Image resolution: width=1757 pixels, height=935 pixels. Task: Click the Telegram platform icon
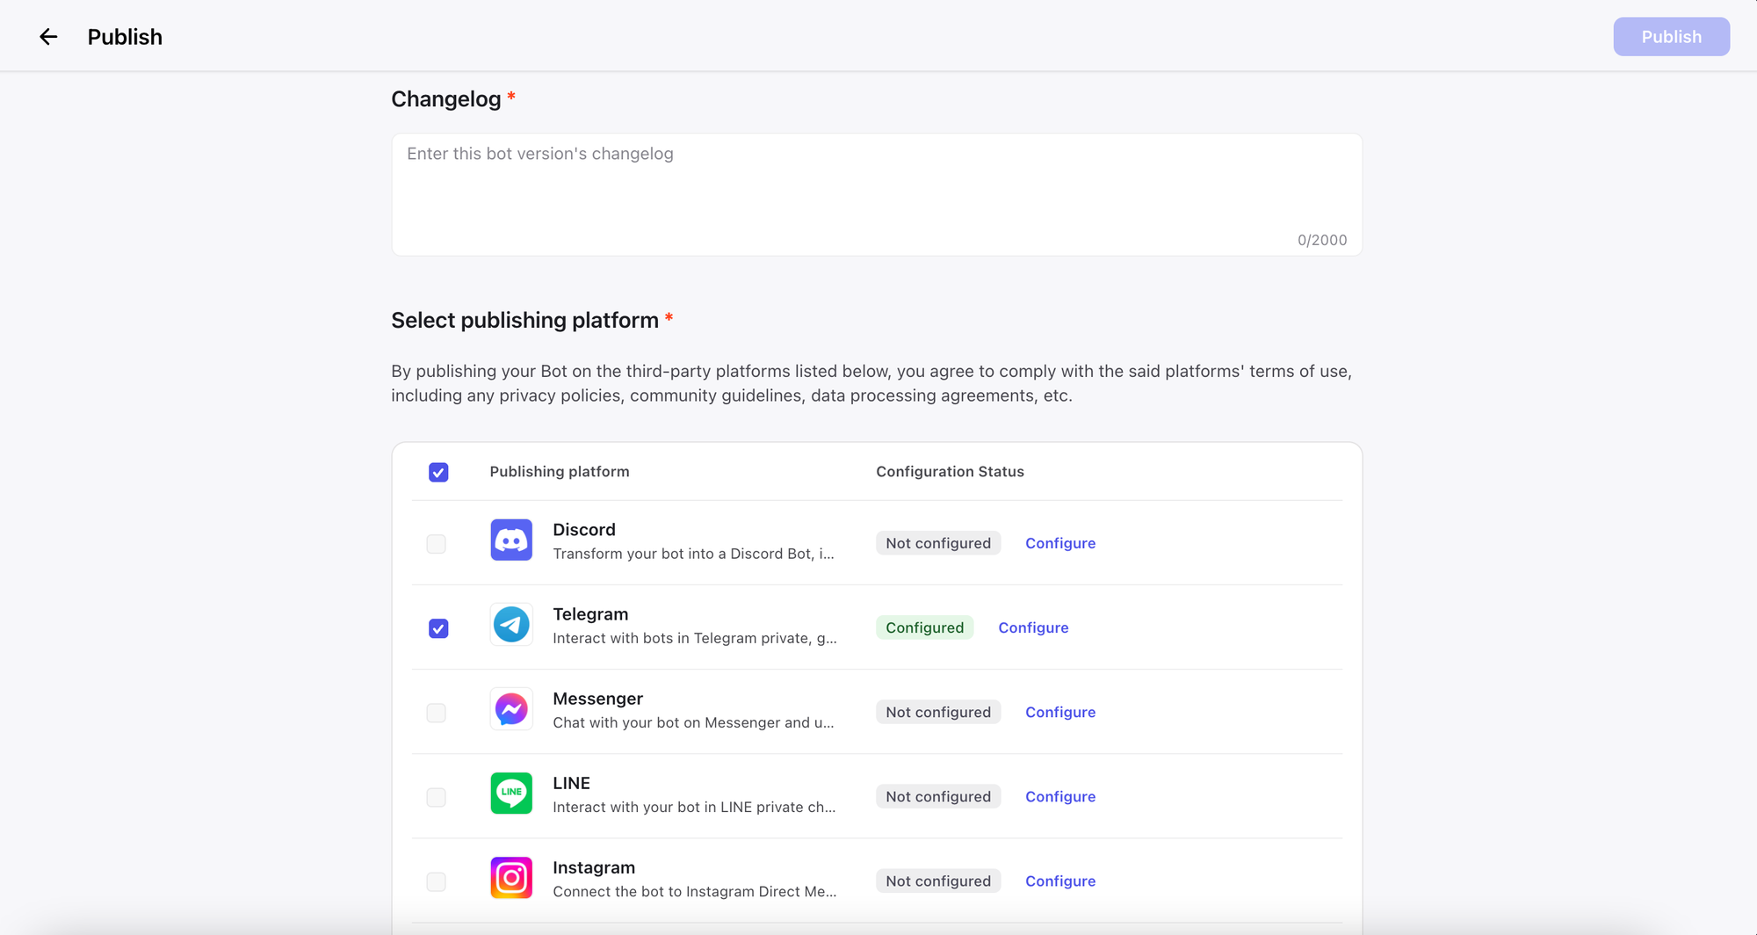pyautogui.click(x=511, y=625)
